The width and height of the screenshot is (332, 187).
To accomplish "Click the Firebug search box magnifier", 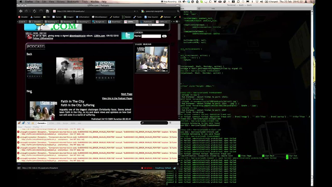I will [x=142, y=123].
